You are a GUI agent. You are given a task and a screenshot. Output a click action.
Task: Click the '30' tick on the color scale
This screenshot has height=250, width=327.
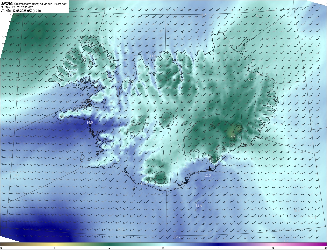click(272, 248)
